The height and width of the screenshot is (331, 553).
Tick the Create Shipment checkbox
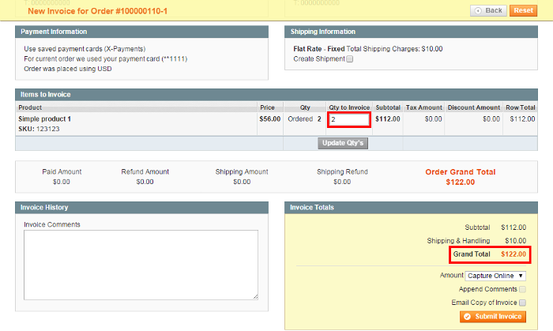pyautogui.click(x=349, y=59)
